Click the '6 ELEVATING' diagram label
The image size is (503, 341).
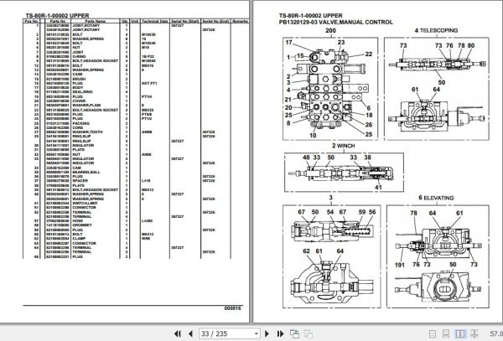click(x=436, y=198)
